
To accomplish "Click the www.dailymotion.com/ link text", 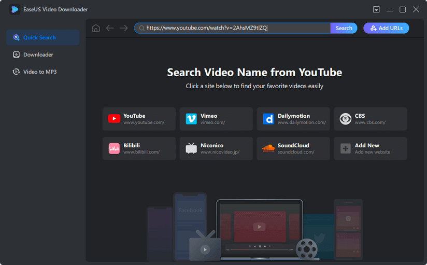I will coord(302,122).
